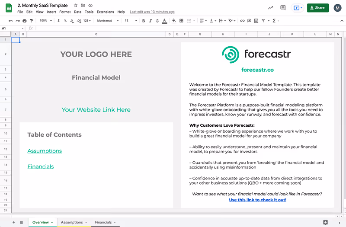
Task: Switch to the Assumptions sheet tab
Action: click(74, 222)
